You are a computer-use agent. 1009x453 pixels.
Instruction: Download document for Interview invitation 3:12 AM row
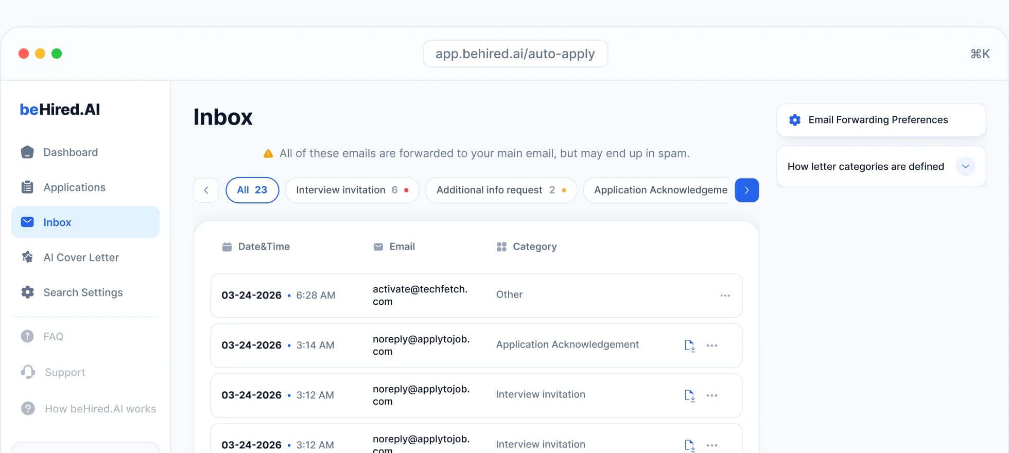point(690,395)
